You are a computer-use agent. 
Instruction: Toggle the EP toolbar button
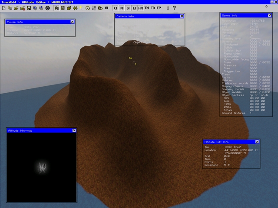[159, 8]
